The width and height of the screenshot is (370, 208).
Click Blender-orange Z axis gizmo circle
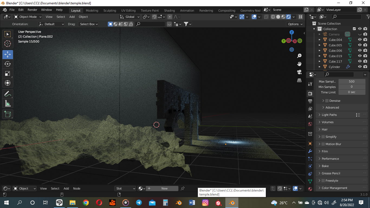pyautogui.click(x=292, y=32)
